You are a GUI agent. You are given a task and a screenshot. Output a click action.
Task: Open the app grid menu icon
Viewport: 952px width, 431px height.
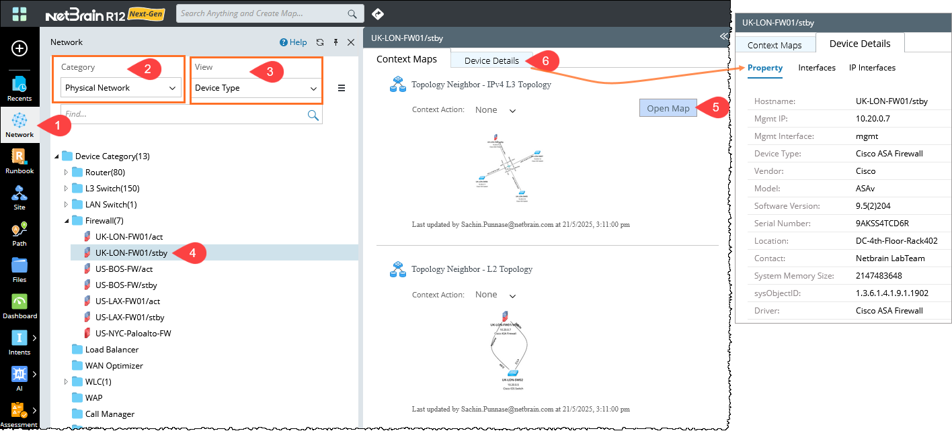[x=19, y=14]
